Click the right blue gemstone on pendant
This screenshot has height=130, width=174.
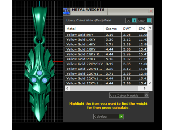pos(45,80)
